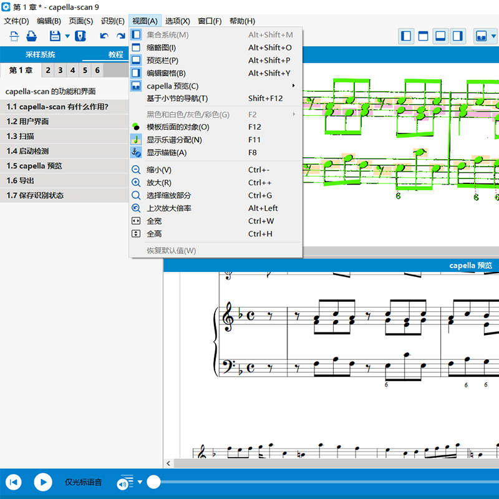The image size is (499, 499).
Task: Expand the capella 预览(C) submenu
Action: pyautogui.click(x=215, y=86)
